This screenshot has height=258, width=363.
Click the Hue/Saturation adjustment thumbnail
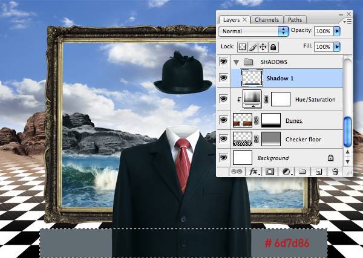tap(252, 99)
